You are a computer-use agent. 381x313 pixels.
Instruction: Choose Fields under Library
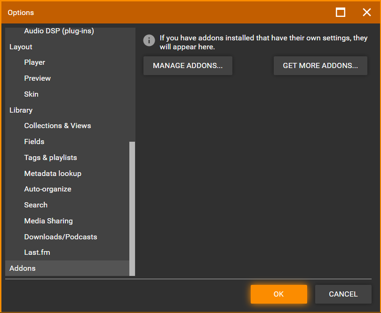pyautogui.click(x=34, y=142)
